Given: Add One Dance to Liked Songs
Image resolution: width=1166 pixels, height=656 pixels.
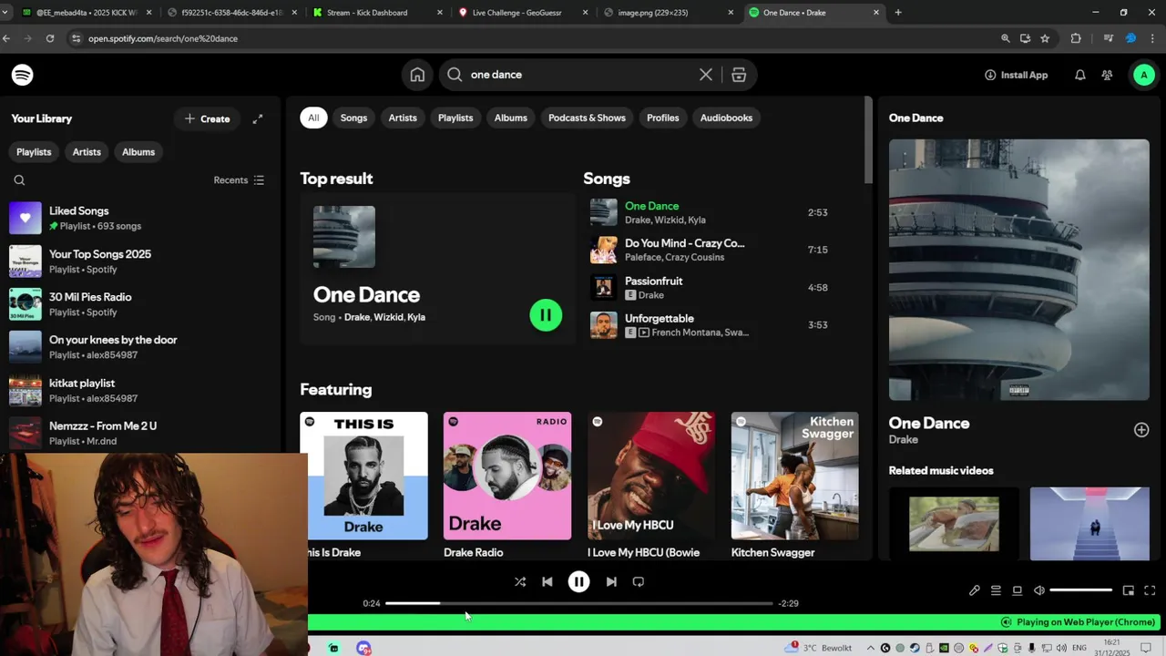Looking at the screenshot, I should (1141, 430).
